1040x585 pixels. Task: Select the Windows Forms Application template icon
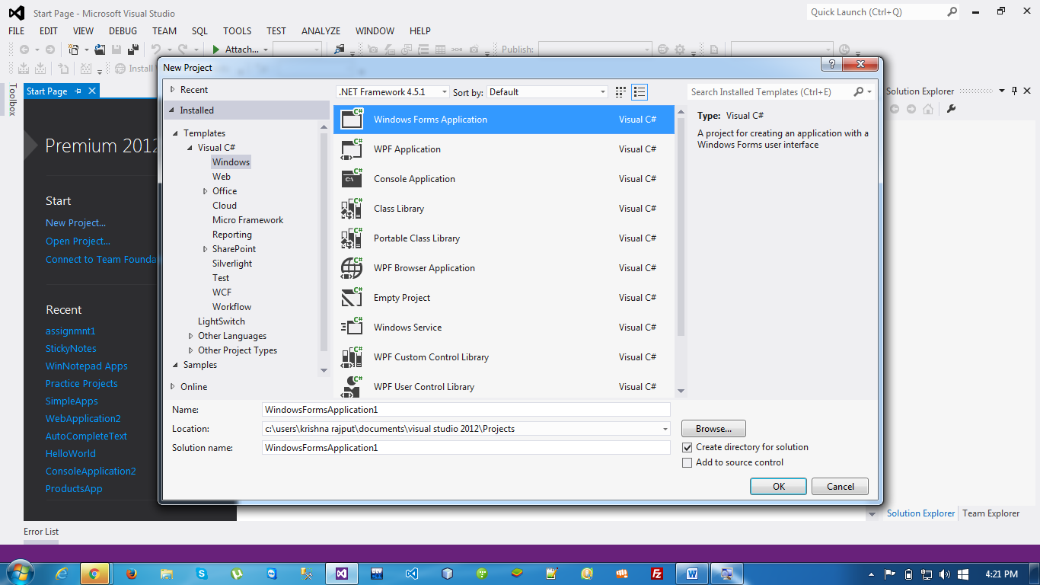(x=351, y=119)
